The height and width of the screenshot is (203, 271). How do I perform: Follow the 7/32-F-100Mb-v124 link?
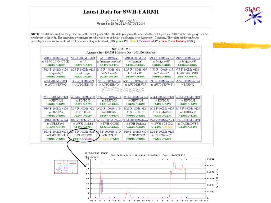(109, 97)
